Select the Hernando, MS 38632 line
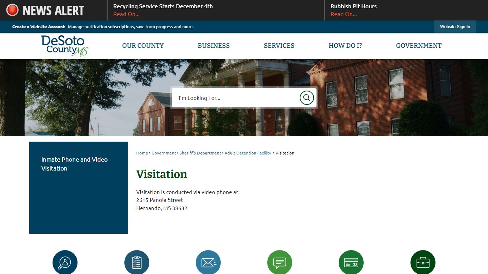This screenshot has height=274, width=488. [161, 208]
